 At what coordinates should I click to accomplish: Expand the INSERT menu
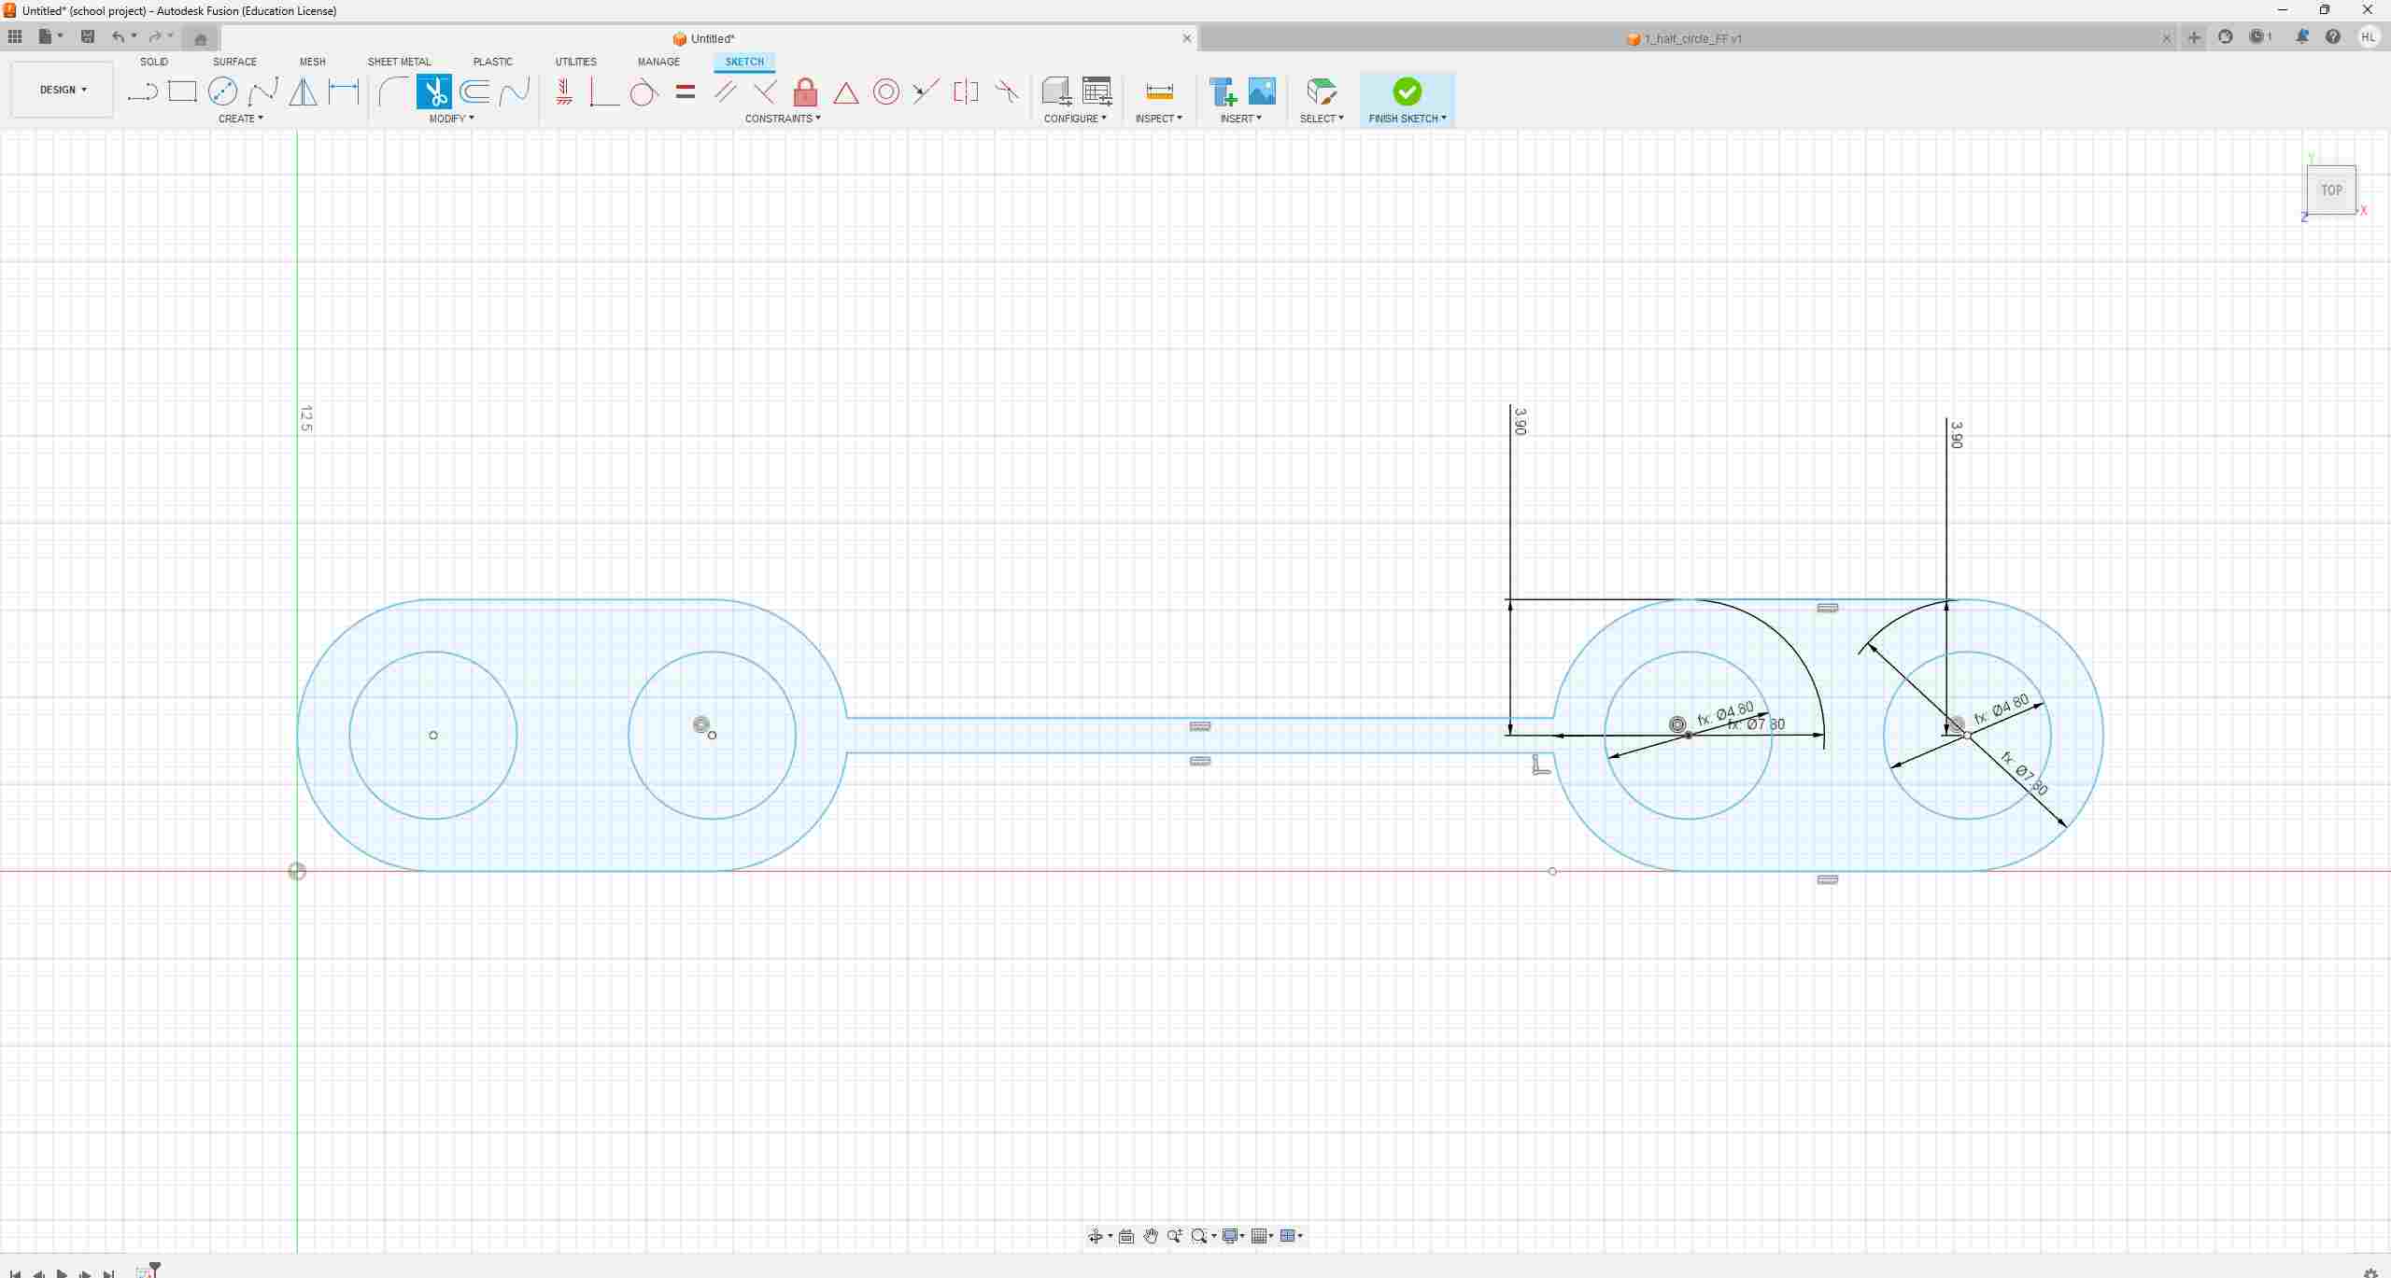click(x=1240, y=119)
